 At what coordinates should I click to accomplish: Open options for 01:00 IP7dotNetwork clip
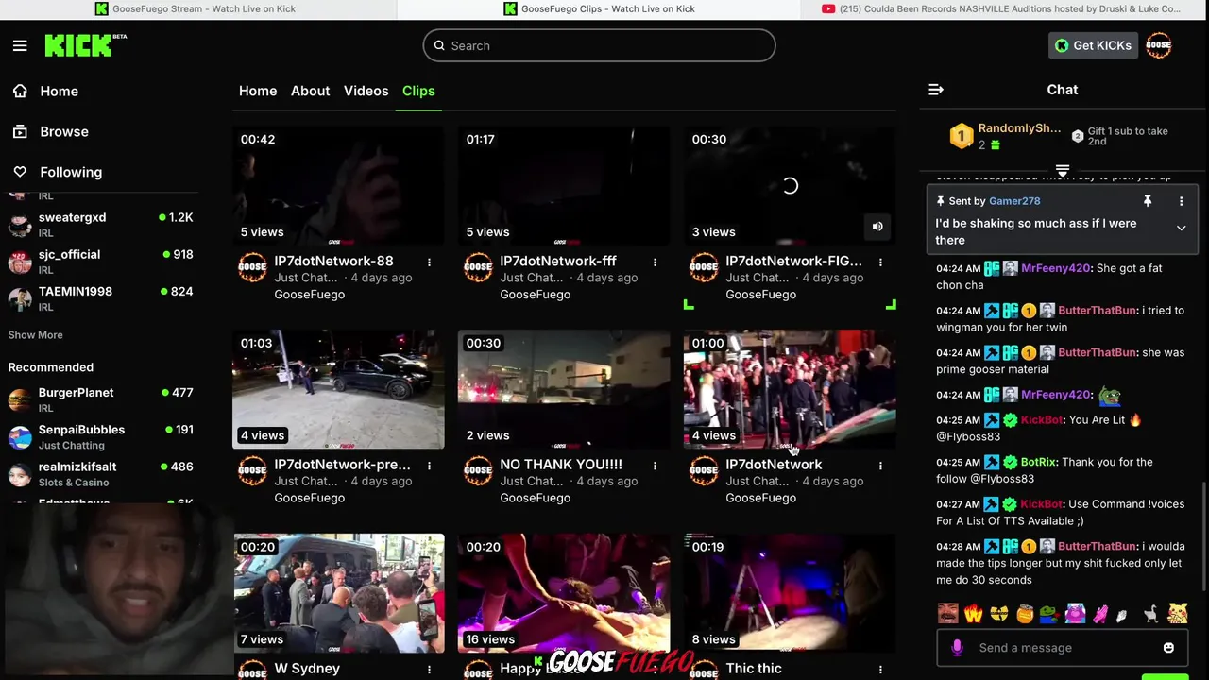pos(880,466)
